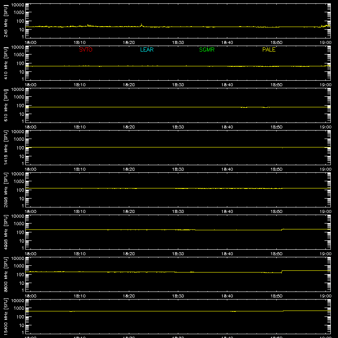Click the 1000 y-axis value on 15400 MHz panel

click(x=19, y=308)
